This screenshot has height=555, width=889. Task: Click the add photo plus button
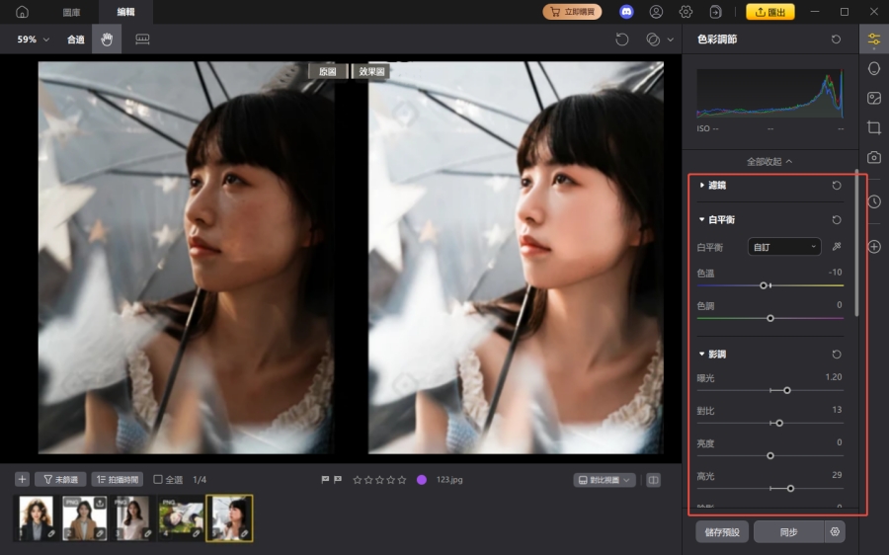click(22, 479)
